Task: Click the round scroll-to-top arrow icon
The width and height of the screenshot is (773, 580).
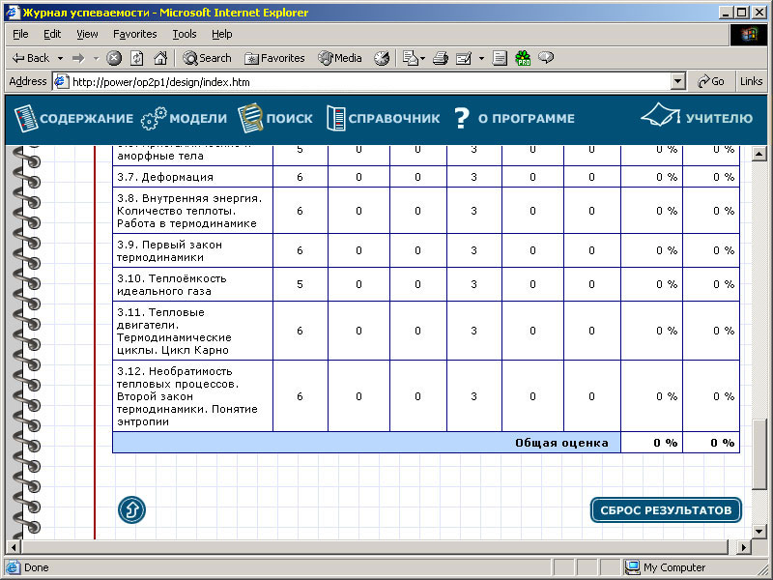Action: [131, 509]
